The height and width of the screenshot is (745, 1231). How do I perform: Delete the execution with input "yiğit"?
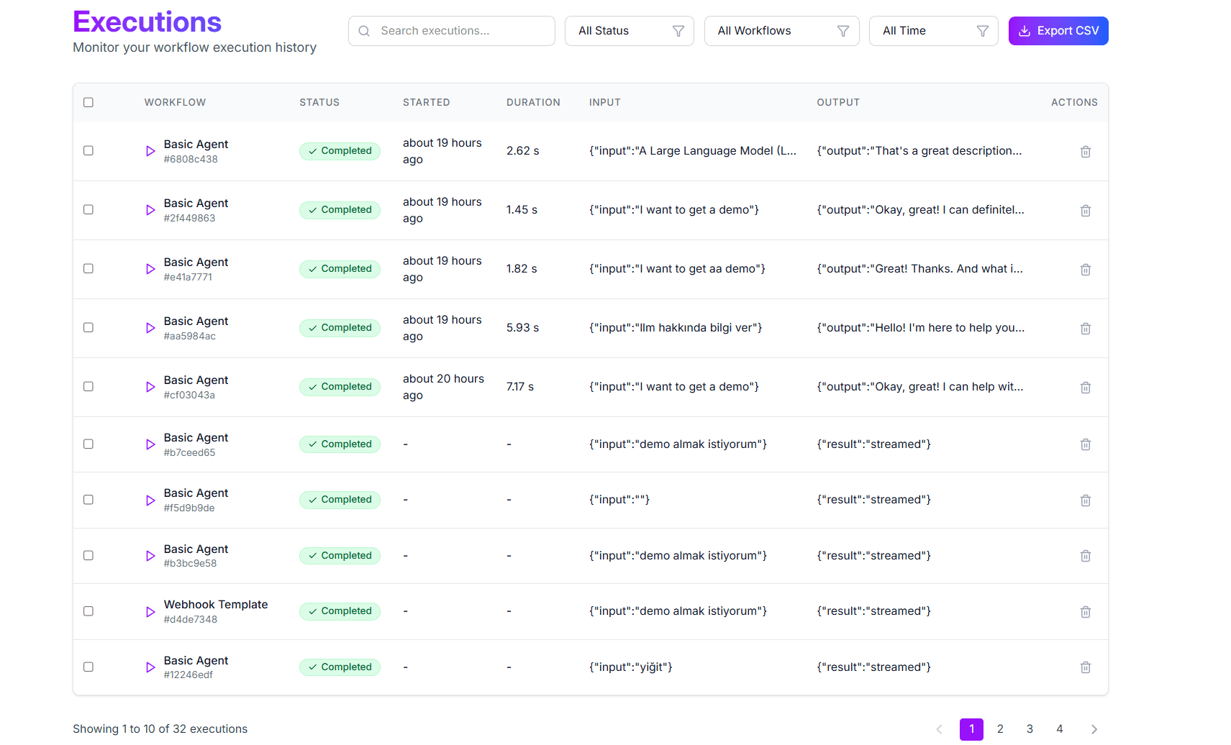click(x=1086, y=667)
